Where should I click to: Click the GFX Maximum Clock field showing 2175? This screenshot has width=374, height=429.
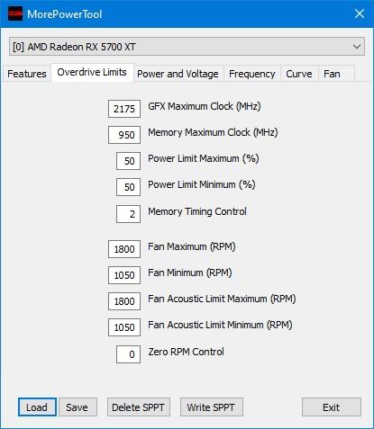click(124, 109)
